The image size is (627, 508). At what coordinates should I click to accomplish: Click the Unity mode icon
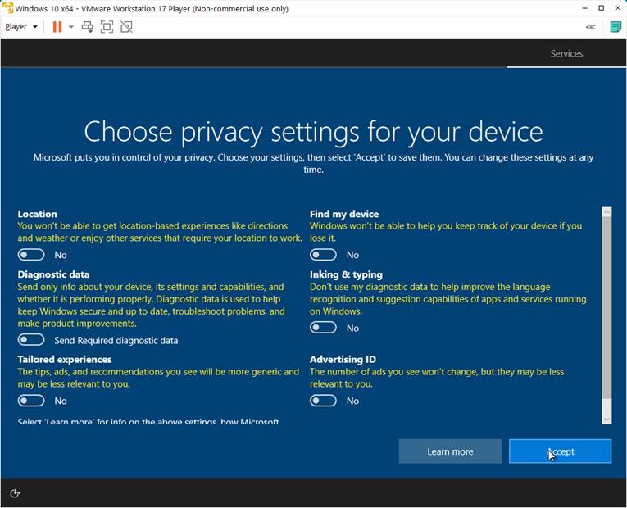click(126, 27)
